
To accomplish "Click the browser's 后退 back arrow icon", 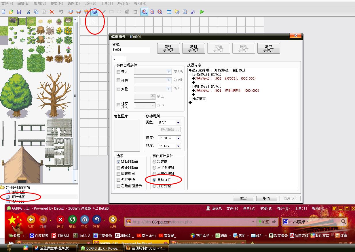I will point(31,220).
